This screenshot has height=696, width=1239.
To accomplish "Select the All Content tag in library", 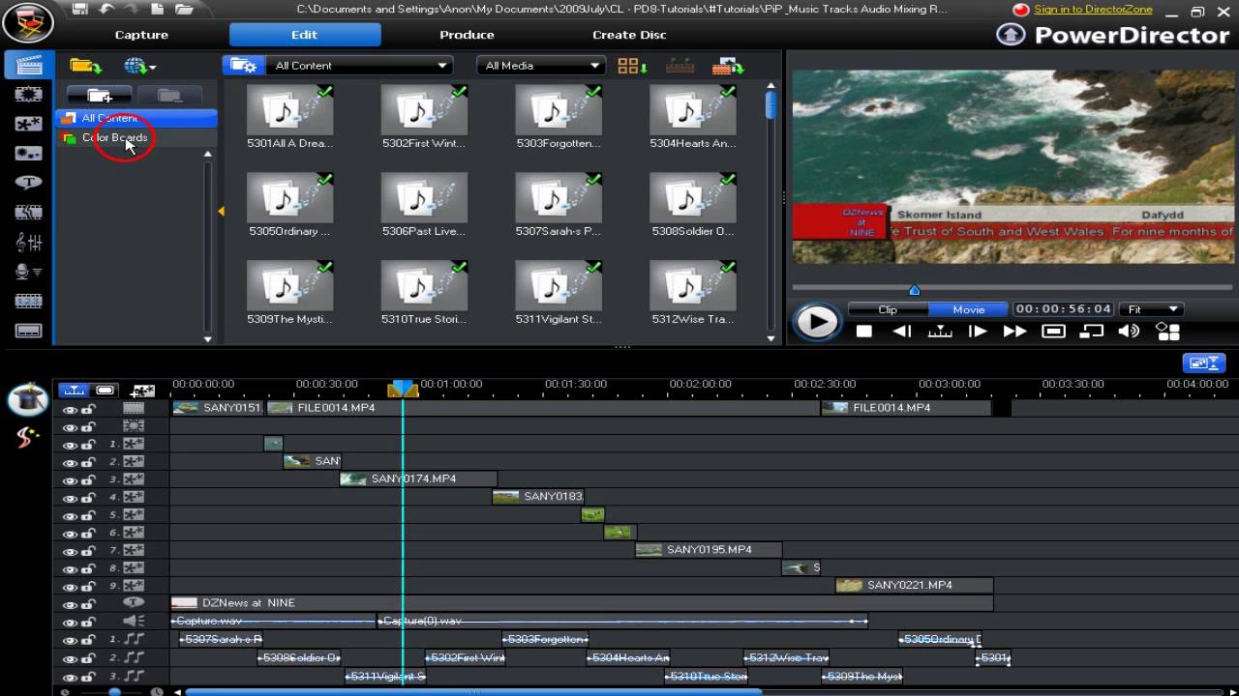I will [136, 118].
